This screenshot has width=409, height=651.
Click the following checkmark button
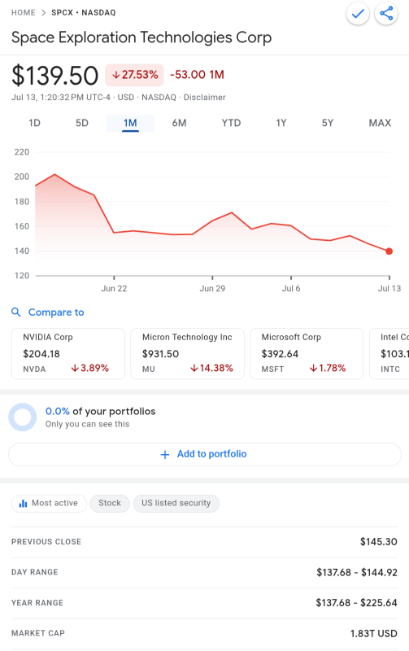point(358,14)
